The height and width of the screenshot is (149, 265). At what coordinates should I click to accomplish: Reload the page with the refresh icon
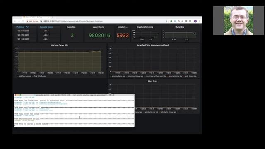[x=23, y=21]
